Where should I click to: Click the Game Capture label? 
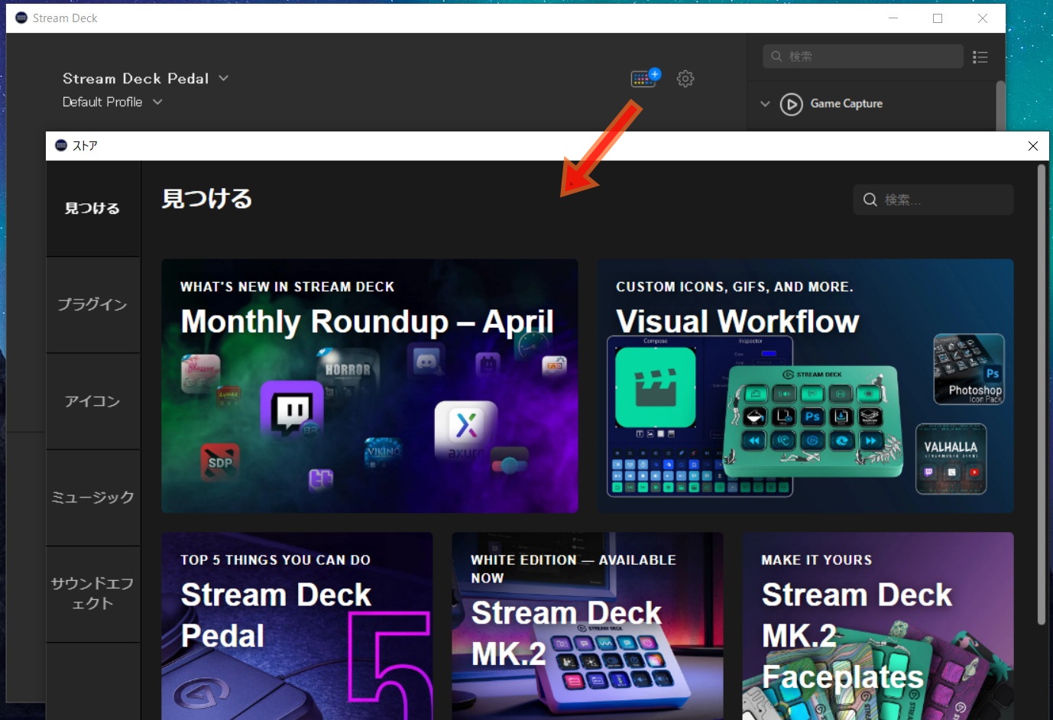[847, 104]
